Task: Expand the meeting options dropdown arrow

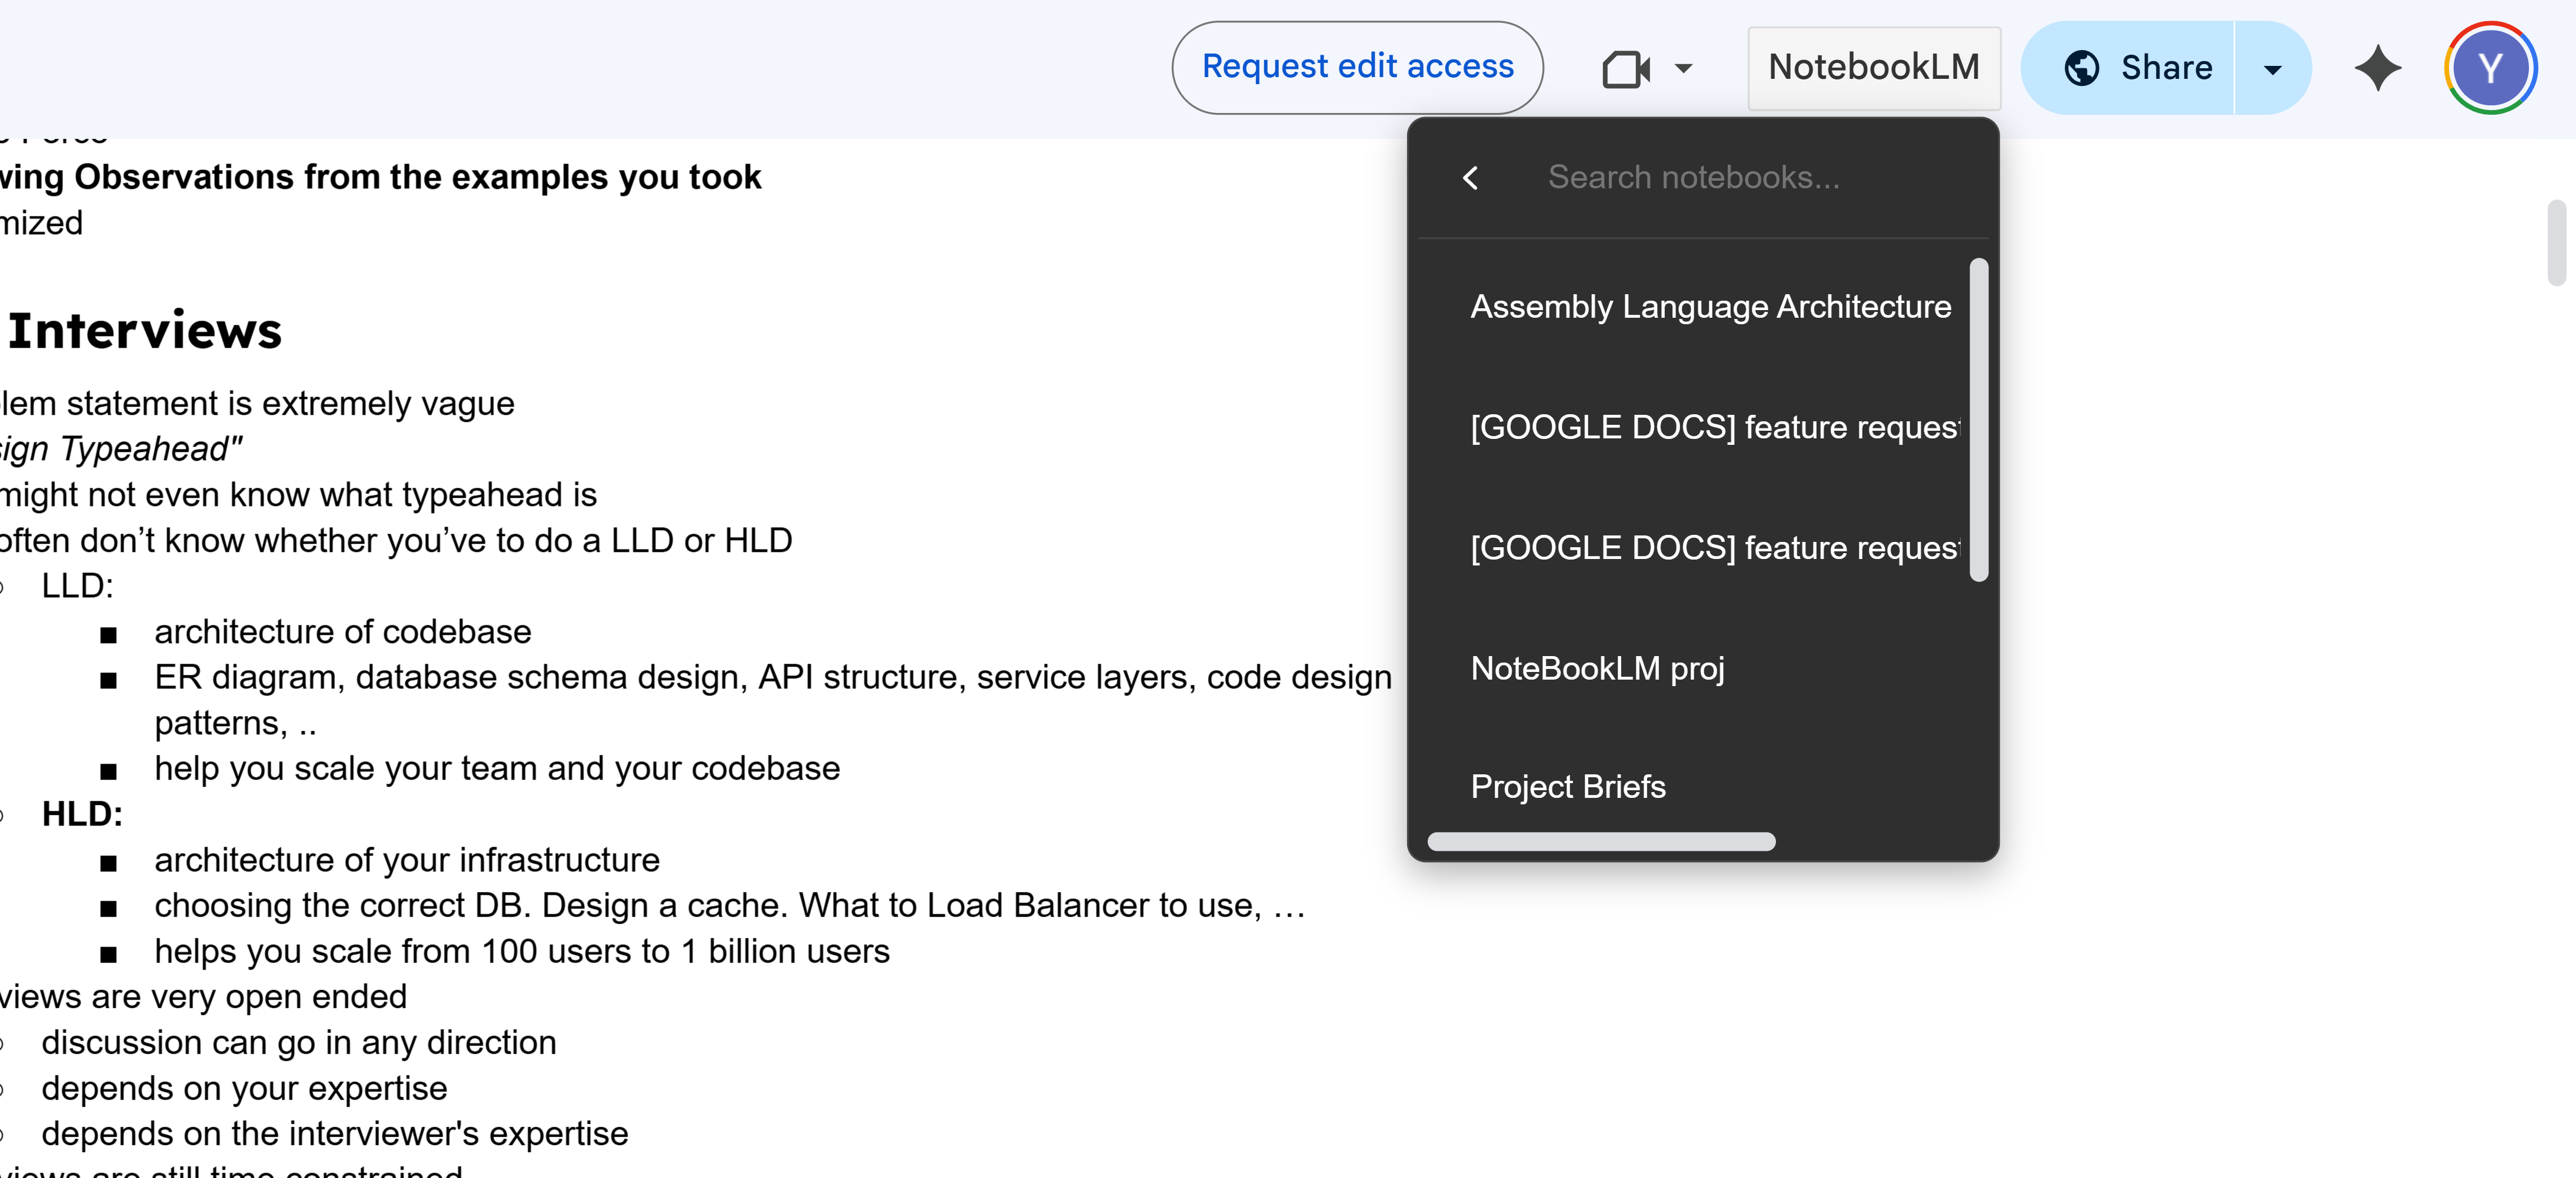Action: click(1684, 69)
